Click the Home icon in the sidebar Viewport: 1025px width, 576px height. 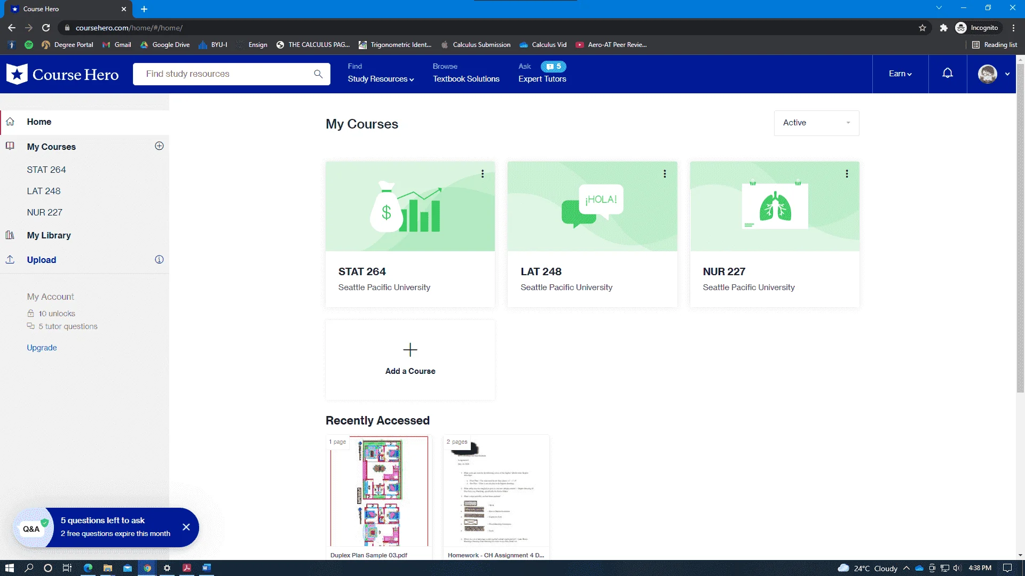pyautogui.click(x=10, y=122)
